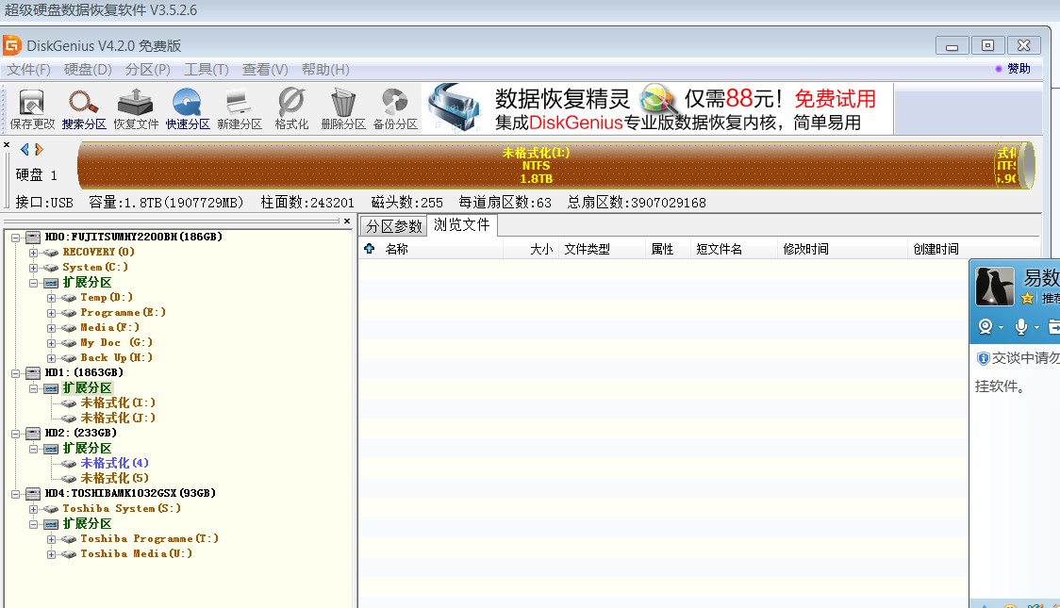Image resolution: width=1060 pixels, height=608 pixels.
Task: Open the 硬盘(D) menu
Action: (88, 70)
